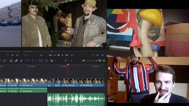This screenshot has width=189, height=106.
Task: Open the Transform overlay mode dropdown
Action: point(29,55)
